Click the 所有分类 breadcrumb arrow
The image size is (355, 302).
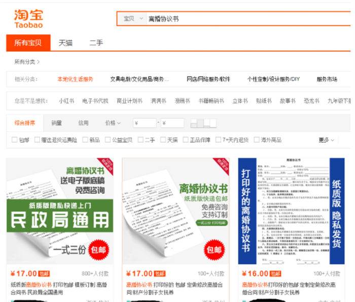point(38,62)
